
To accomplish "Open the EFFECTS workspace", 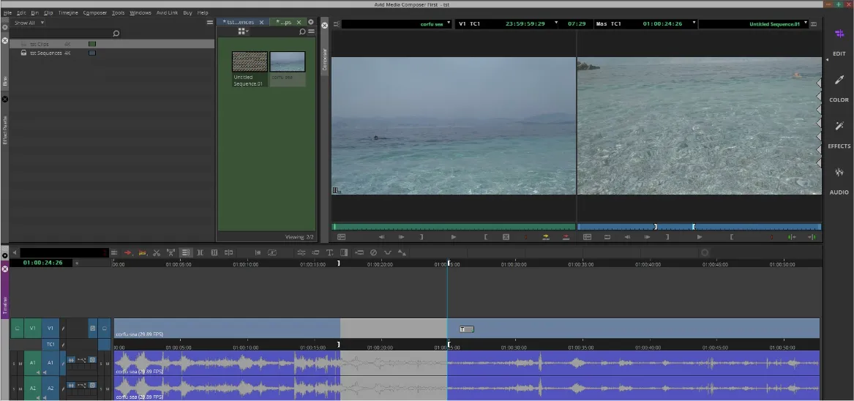I will [x=839, y=135].
